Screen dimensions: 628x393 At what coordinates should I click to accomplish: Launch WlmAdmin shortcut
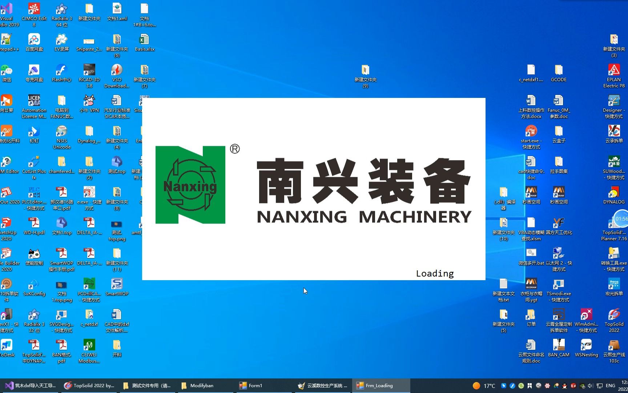587,320
